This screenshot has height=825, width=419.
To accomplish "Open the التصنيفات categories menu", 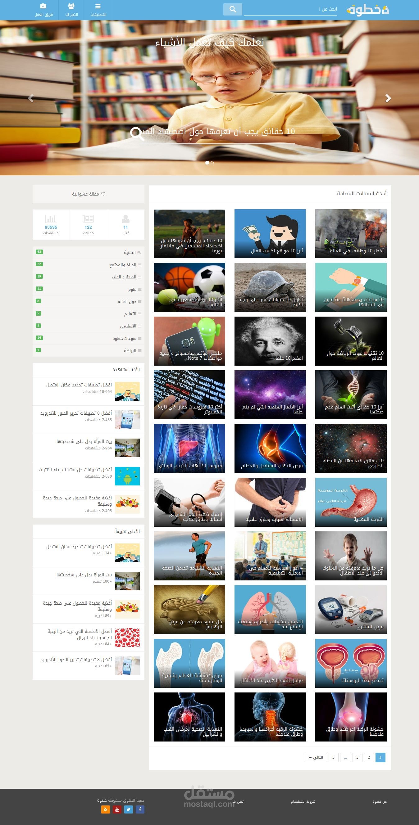I will point(98,10).
